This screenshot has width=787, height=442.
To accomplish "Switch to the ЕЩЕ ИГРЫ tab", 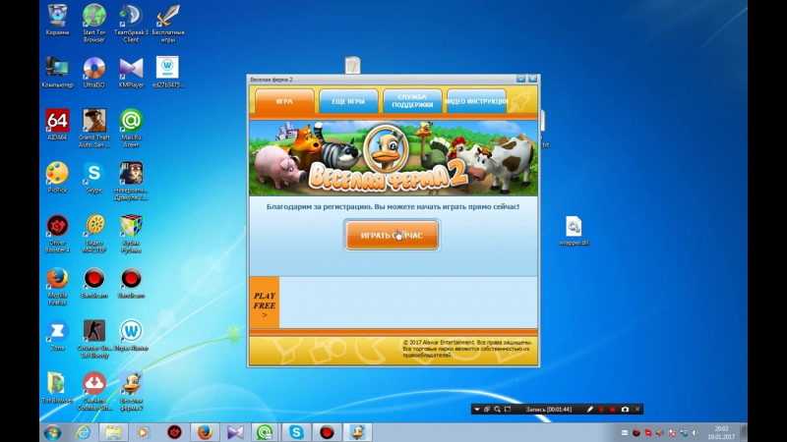I will pos(348,101).
